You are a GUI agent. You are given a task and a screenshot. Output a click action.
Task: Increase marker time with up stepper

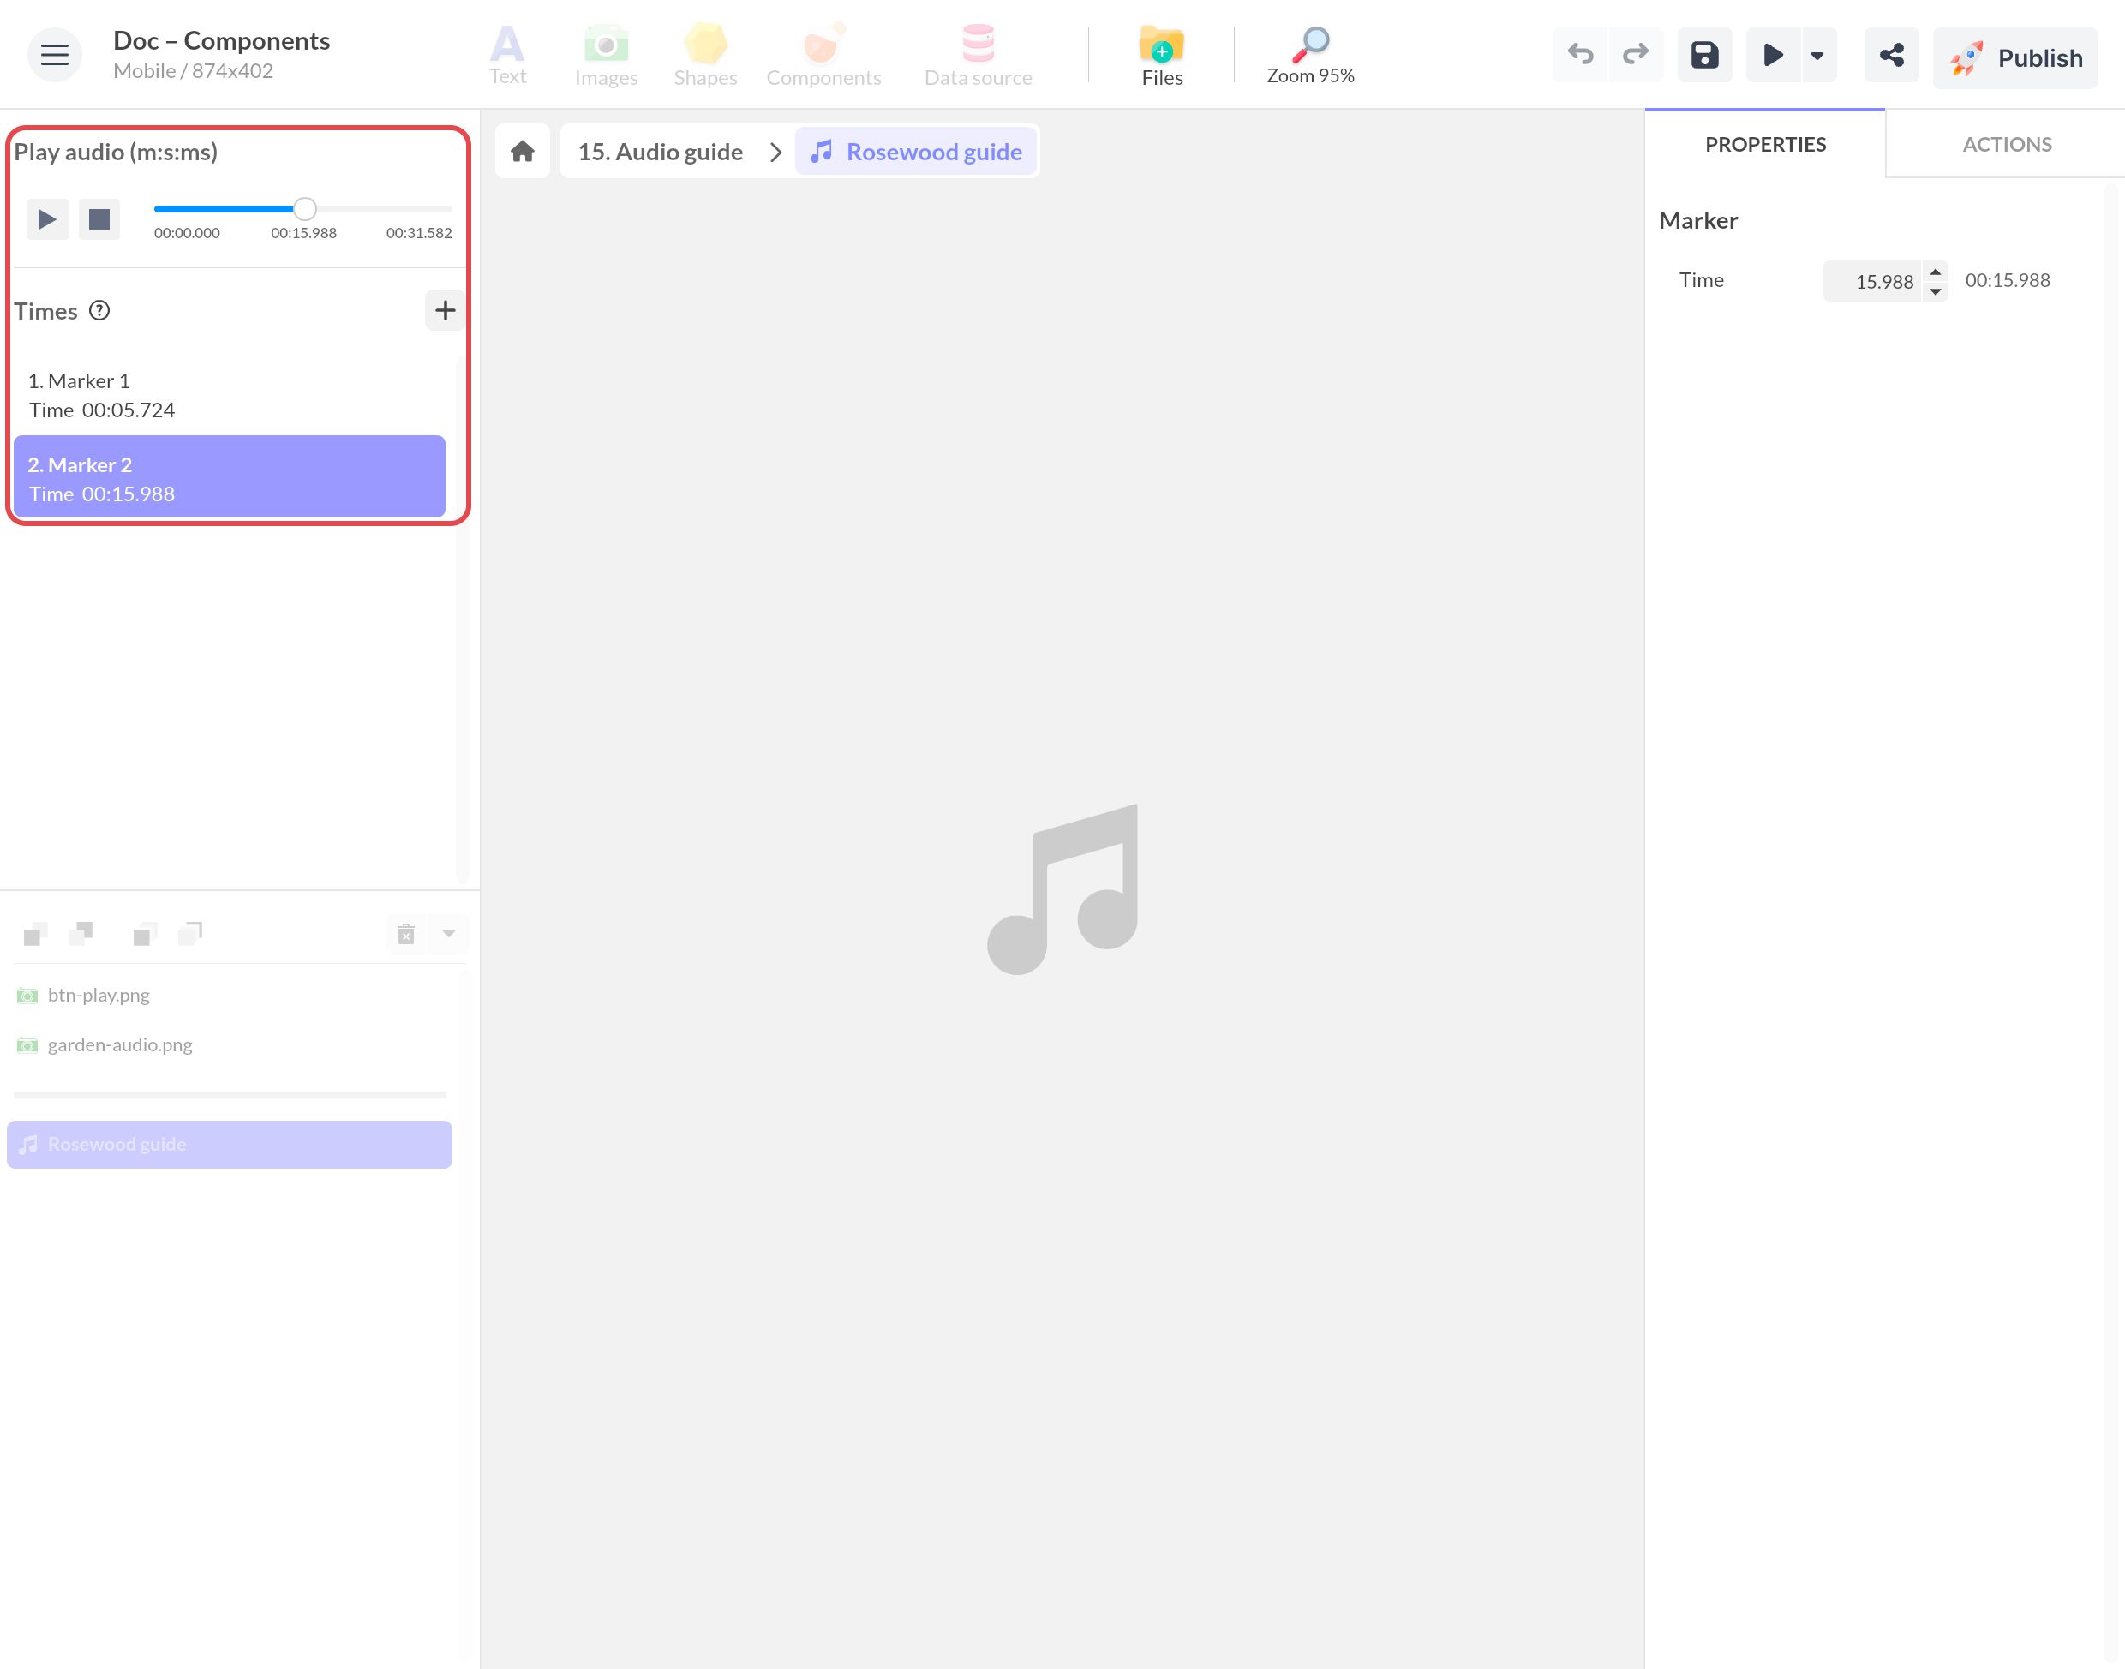coord(1935,272)
